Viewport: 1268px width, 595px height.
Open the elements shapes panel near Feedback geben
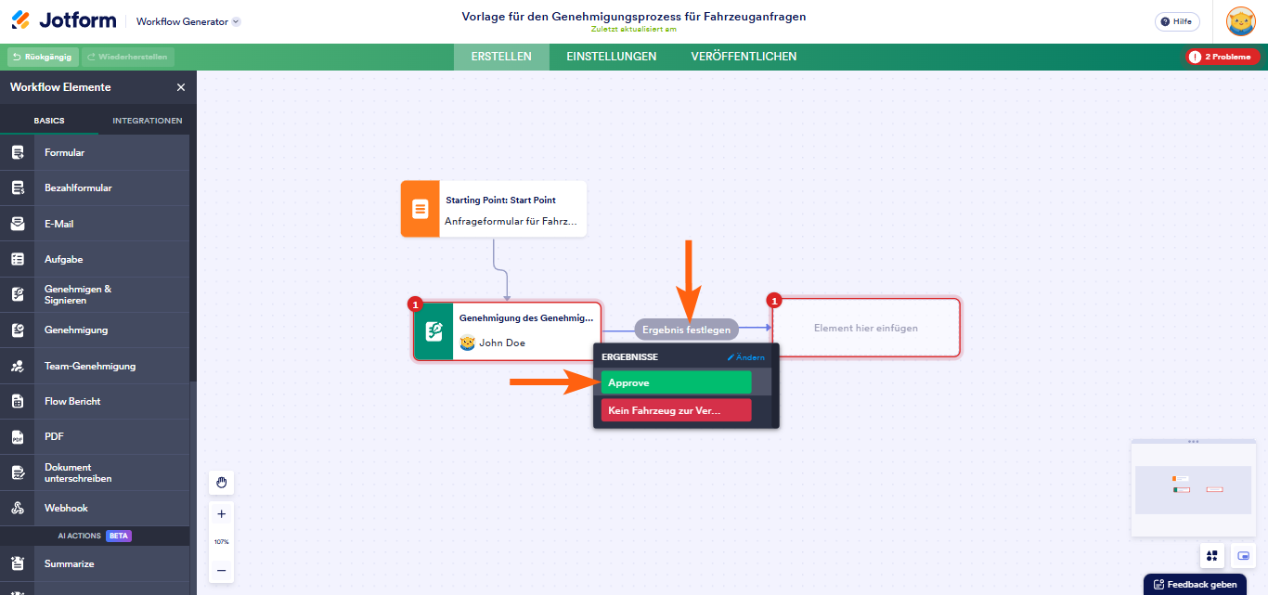point(1212,555)
